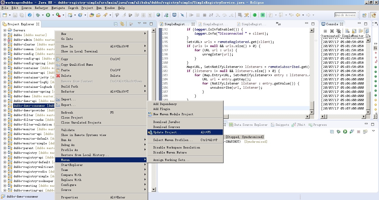
Task: Click the profile server icon in Servers view
Action: [x=352, y=131]
